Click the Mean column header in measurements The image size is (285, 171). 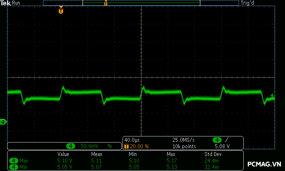(97, 154)
